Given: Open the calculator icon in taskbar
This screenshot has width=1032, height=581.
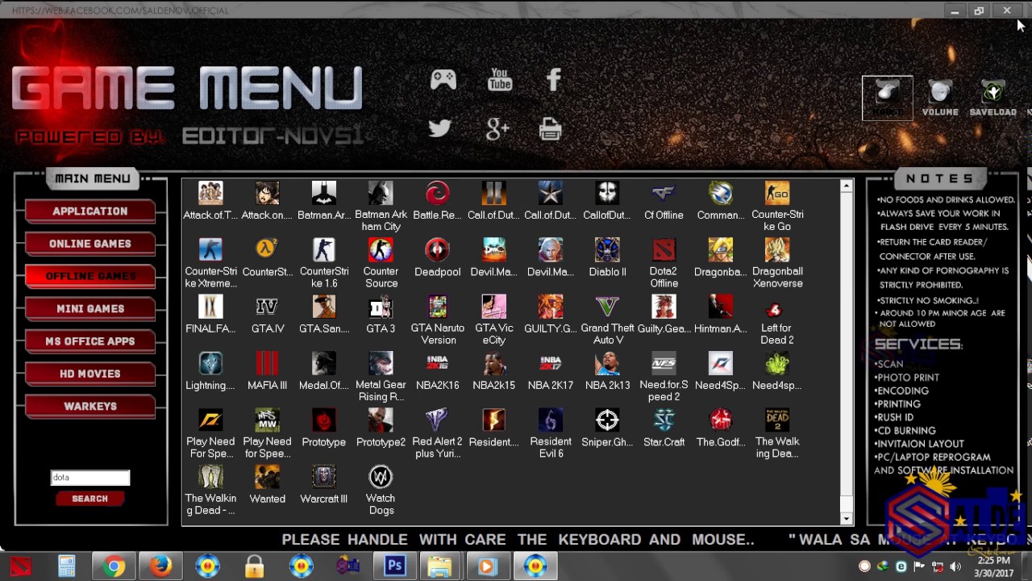Looking at the screenshot, I should point(67,566).
